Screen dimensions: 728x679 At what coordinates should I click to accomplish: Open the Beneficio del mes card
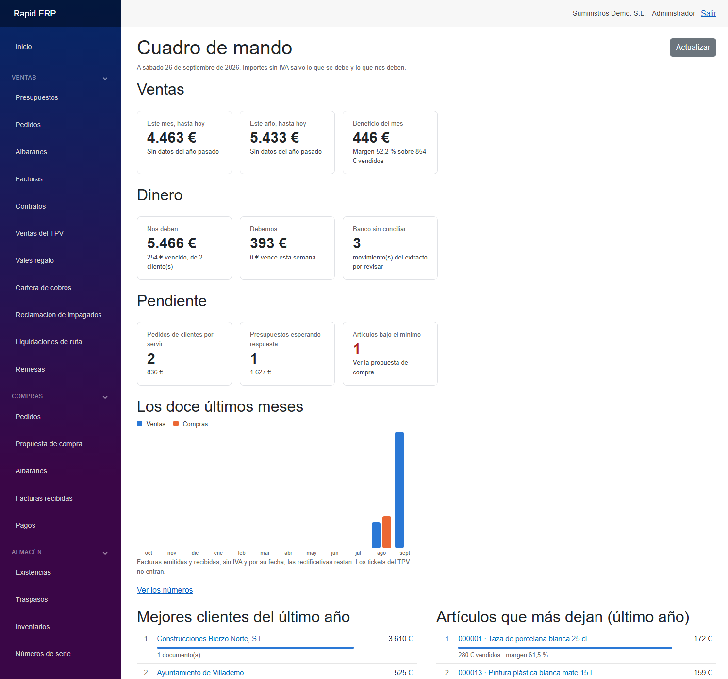(390, 142)
